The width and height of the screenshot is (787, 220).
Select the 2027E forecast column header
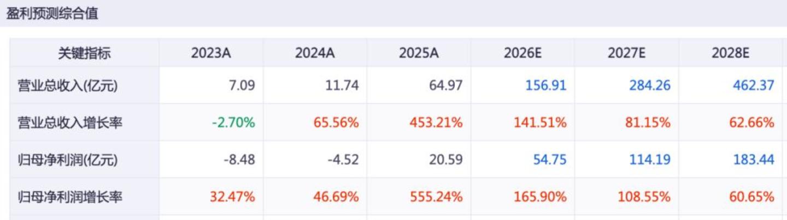point(626,53)
